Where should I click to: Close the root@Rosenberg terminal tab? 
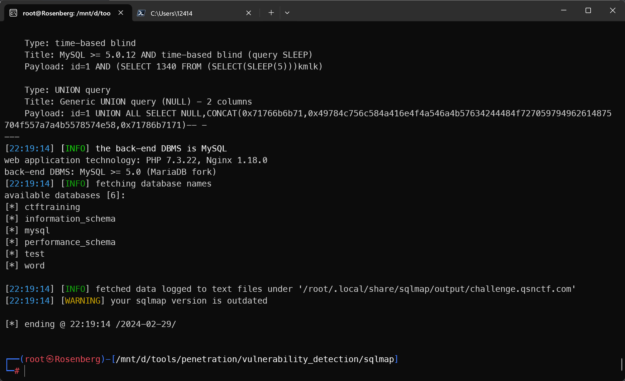(x=121, y=13)
